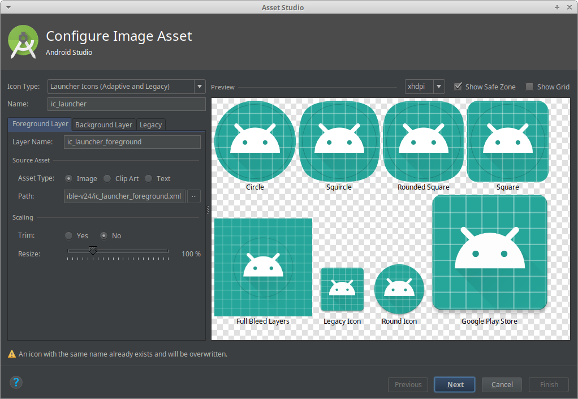Open the Legacy tab
This screenshot has width=578, height=399.
click(150, 125)
